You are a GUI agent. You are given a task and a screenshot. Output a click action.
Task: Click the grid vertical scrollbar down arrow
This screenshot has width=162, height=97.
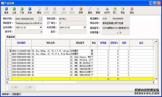point(156,79)
